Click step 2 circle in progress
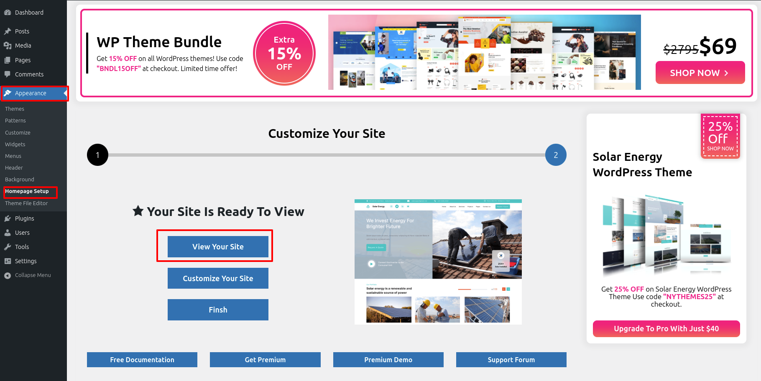 pyautogui.click(x=556, y=155)
